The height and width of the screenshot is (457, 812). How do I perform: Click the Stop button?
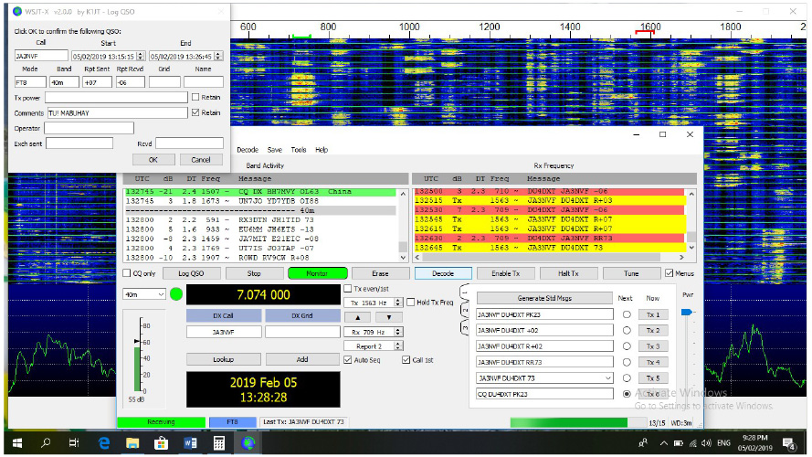(254, 273)
